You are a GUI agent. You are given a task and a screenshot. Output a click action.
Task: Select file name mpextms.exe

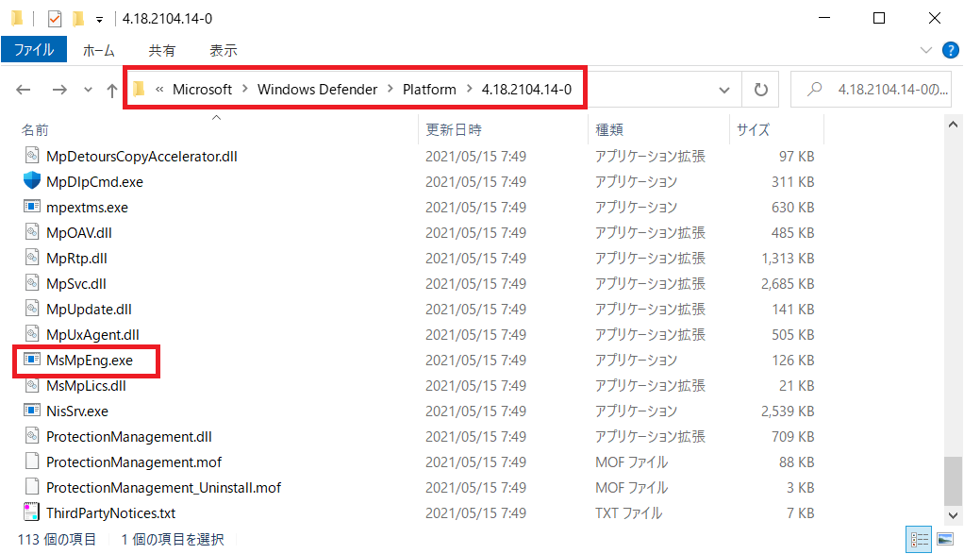[88, 208]
